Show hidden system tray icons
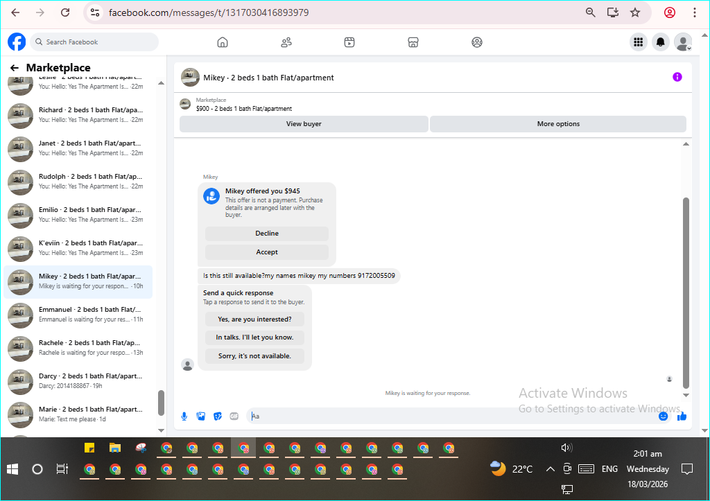Image resolution: width=710 pixels, height=501 pixels. point(550,469)
